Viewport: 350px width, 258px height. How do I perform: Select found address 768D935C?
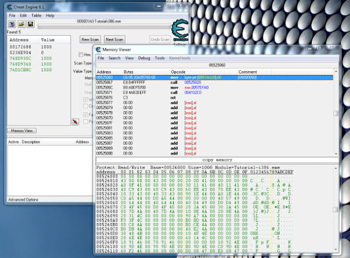39,59
